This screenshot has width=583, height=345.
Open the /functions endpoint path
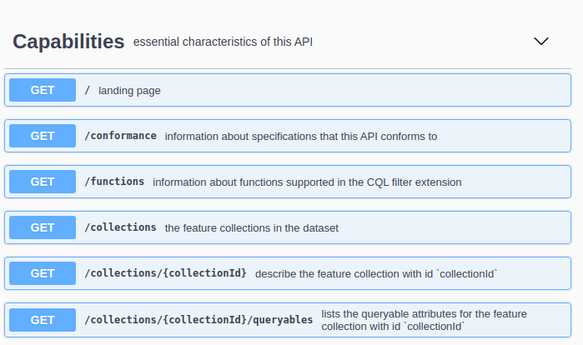tap(114, 182)
